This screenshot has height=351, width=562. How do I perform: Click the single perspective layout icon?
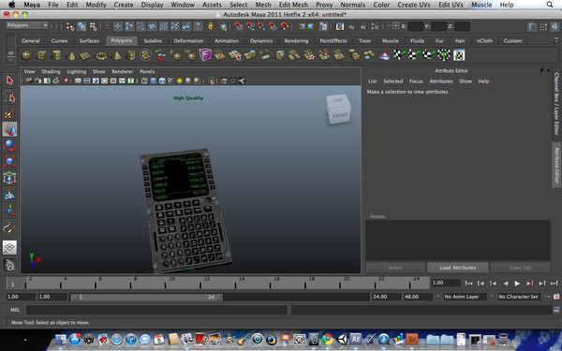[x=9, y=247]
